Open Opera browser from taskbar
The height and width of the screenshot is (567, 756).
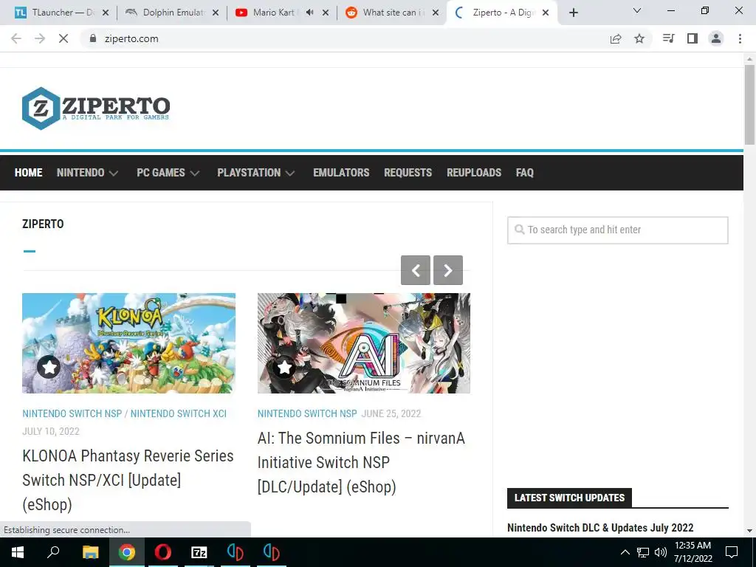[163, 552]
